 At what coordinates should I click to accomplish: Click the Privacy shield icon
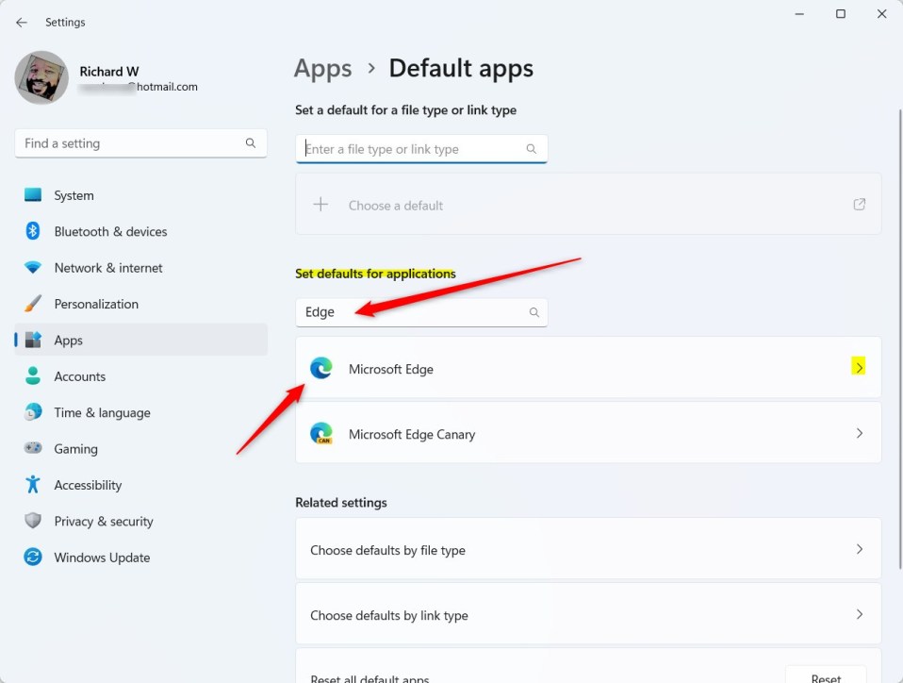33,521
